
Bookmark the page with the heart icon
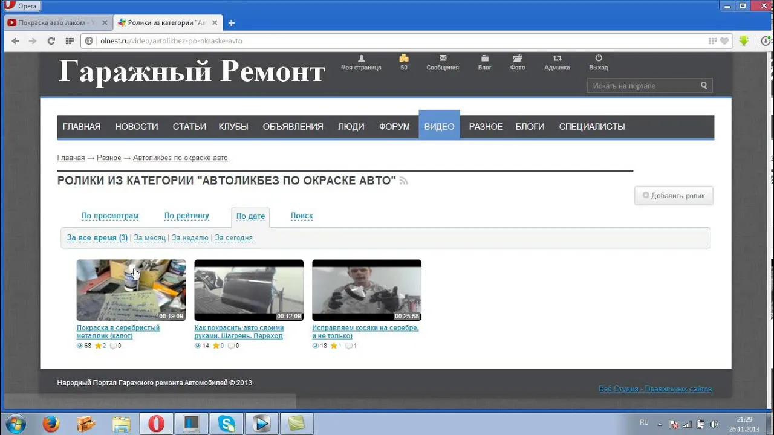[724, 41]
